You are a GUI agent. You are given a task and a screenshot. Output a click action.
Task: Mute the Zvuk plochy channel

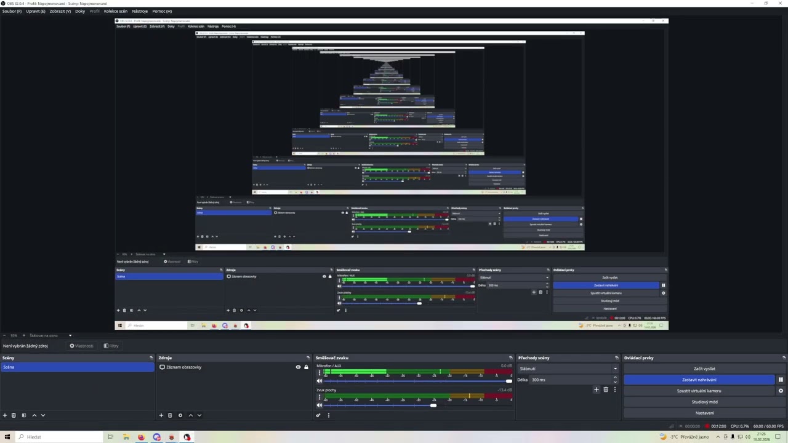319,405
